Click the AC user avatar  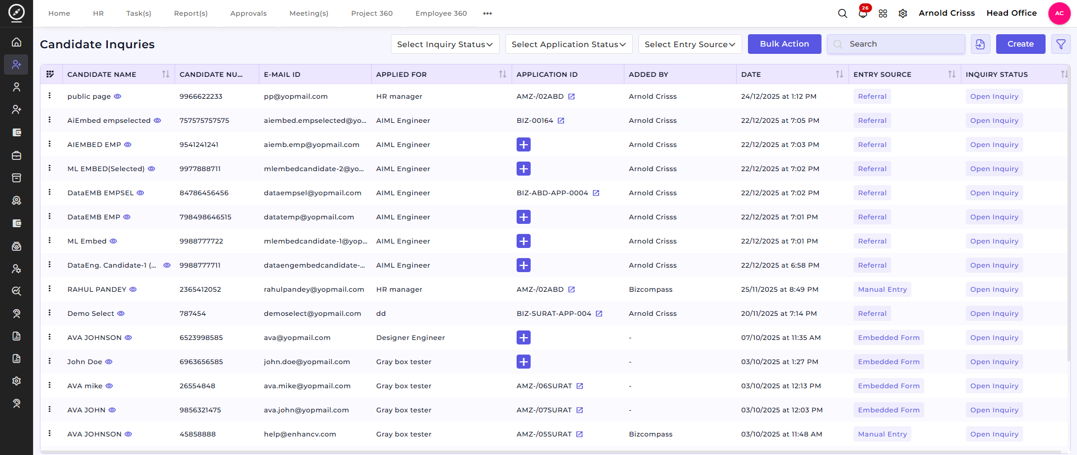1059,13
